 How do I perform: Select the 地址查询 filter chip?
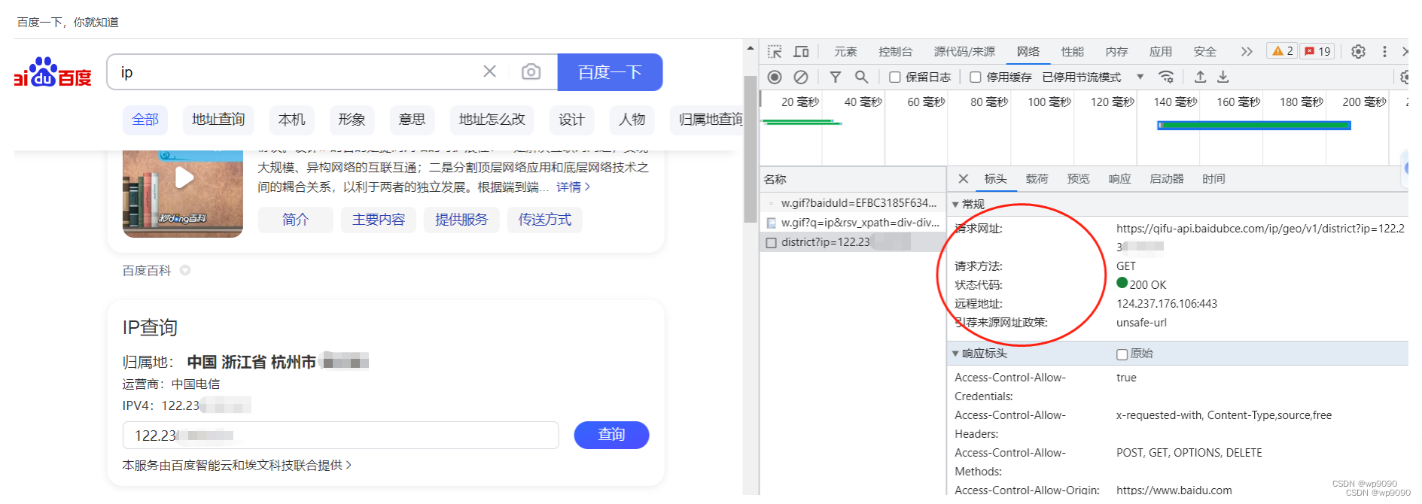click(x=218, y=120)
